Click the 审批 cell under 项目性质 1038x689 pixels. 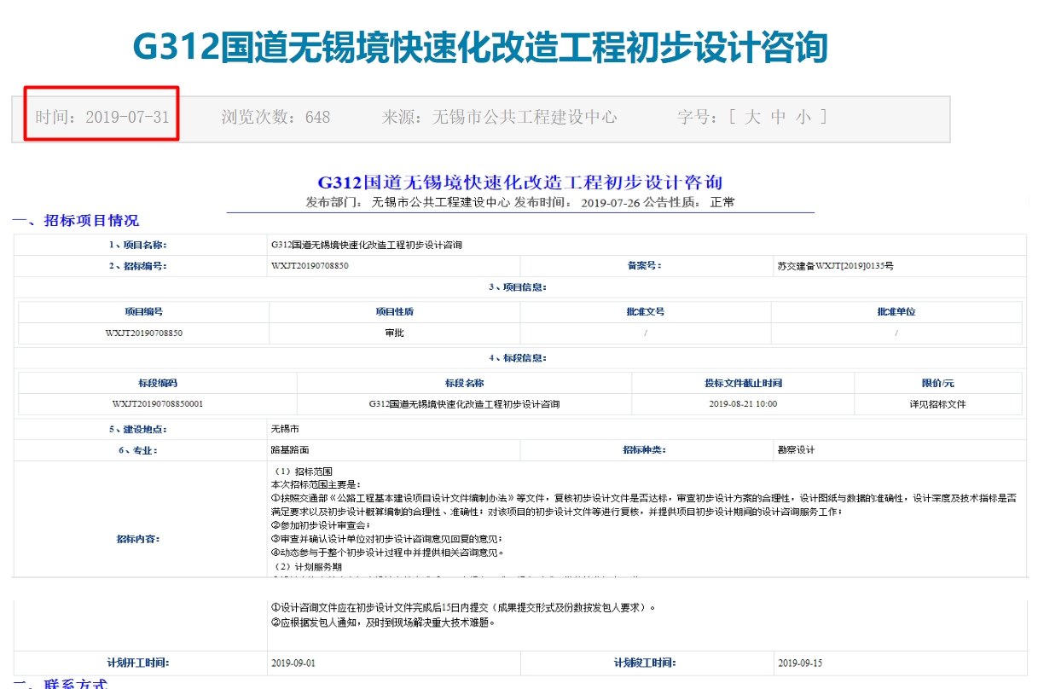[x=394, y=333]
